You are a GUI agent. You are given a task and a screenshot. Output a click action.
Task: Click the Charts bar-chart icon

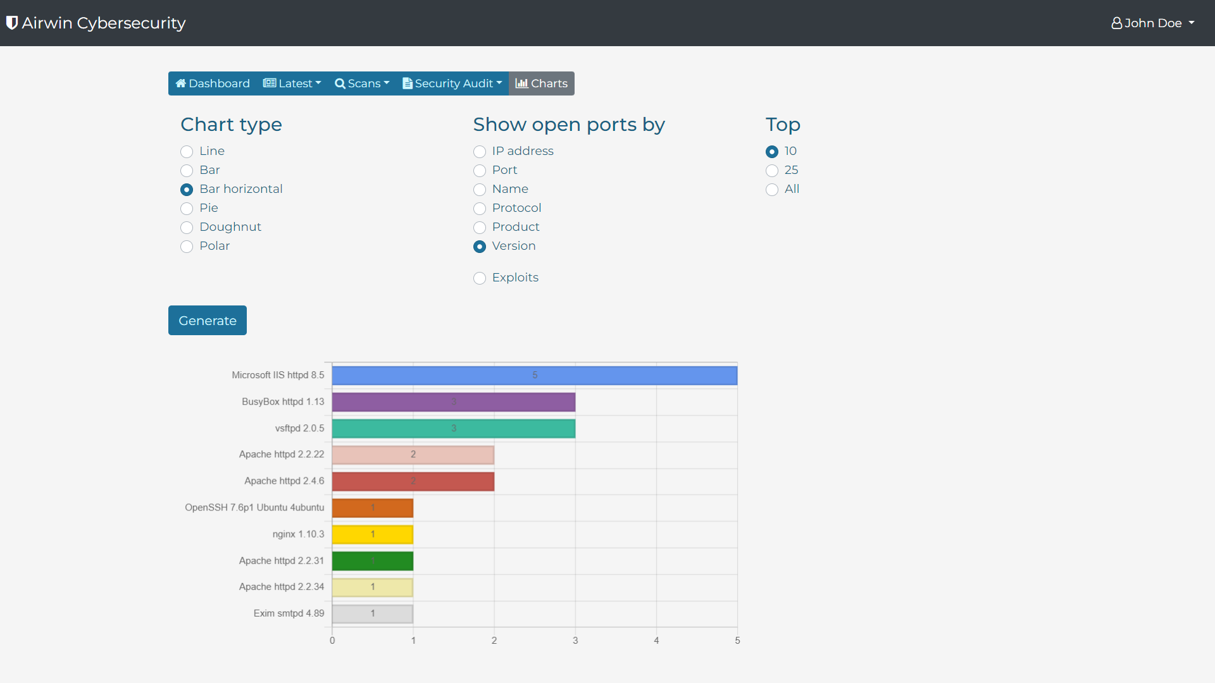[x=521, y=83]
